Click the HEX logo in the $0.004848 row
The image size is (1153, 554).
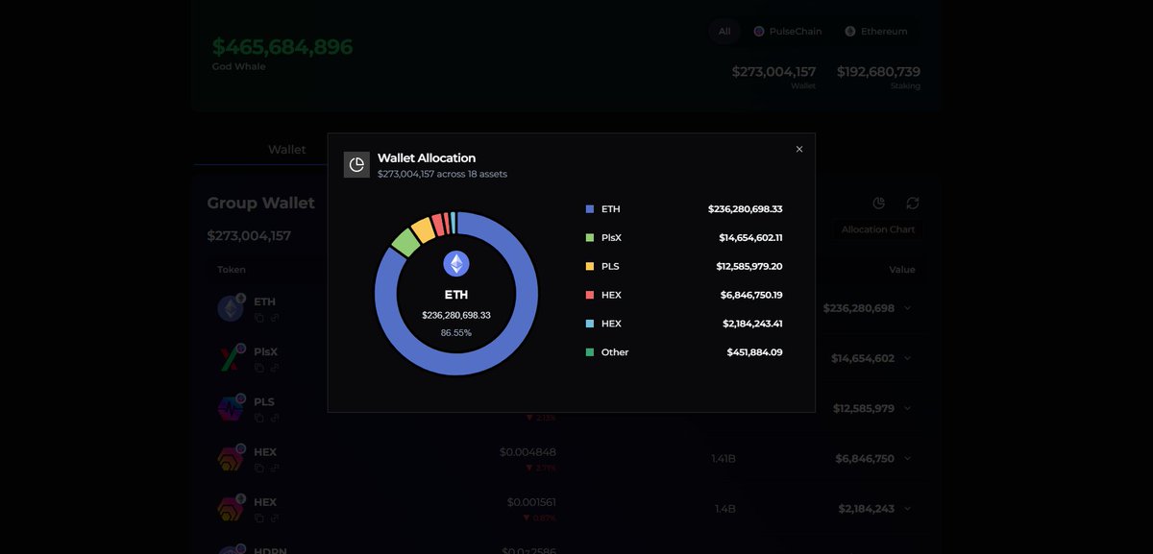point(232,458)
